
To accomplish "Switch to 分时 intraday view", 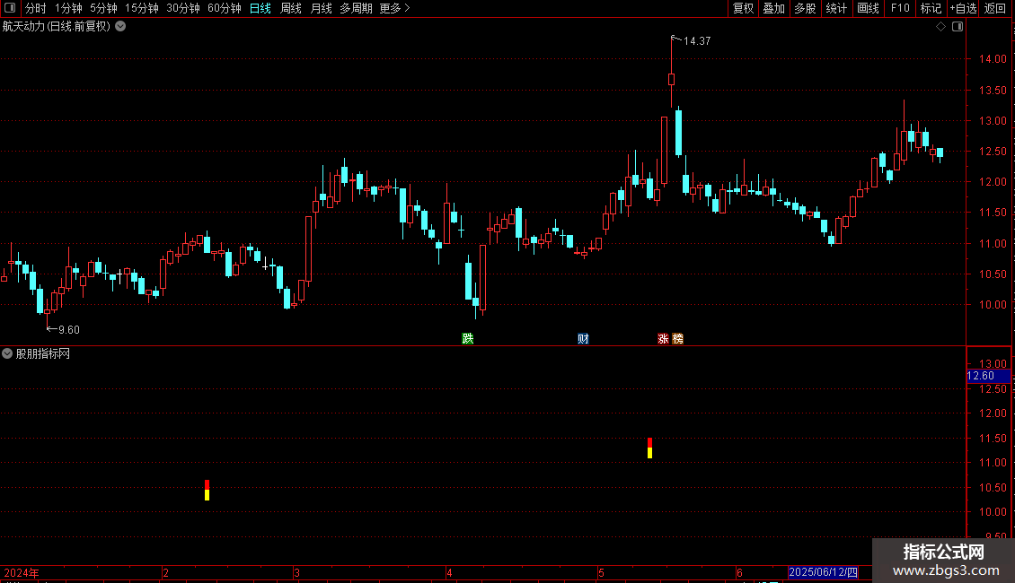I will point(36,8).
